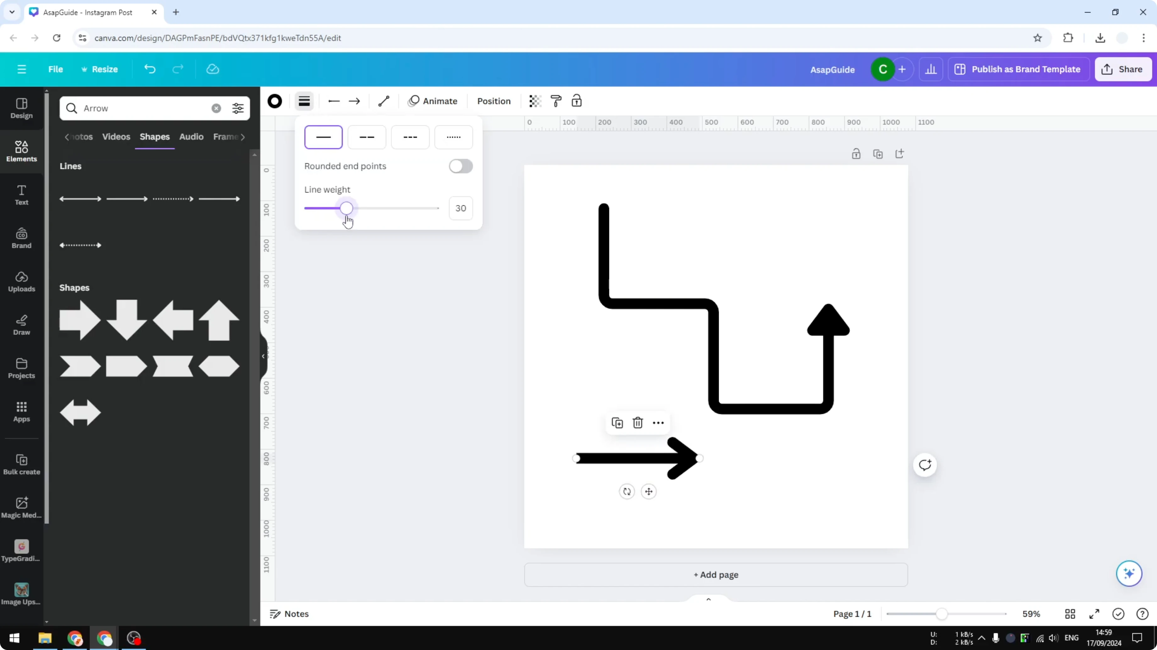
Task: Add the right block arrow shape
Action: [x=80, y=320]
